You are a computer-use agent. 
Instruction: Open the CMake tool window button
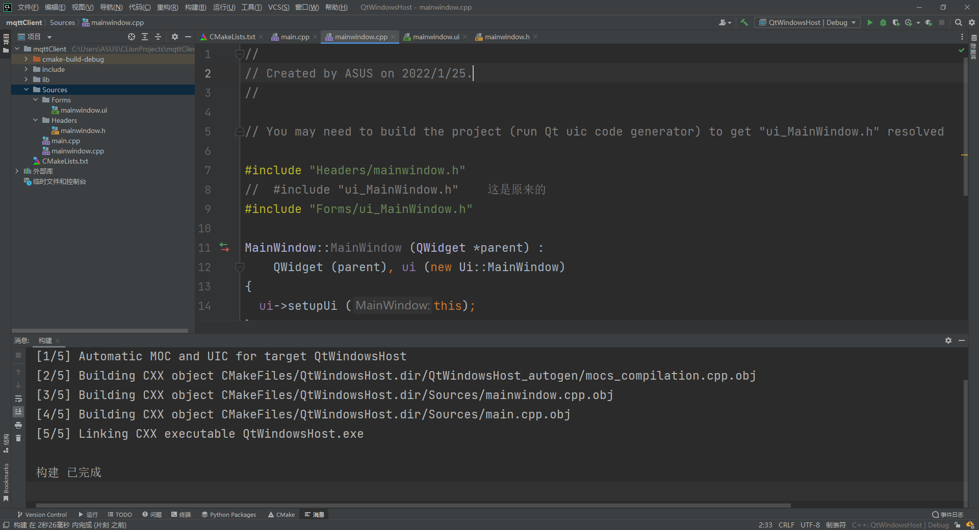281,515
